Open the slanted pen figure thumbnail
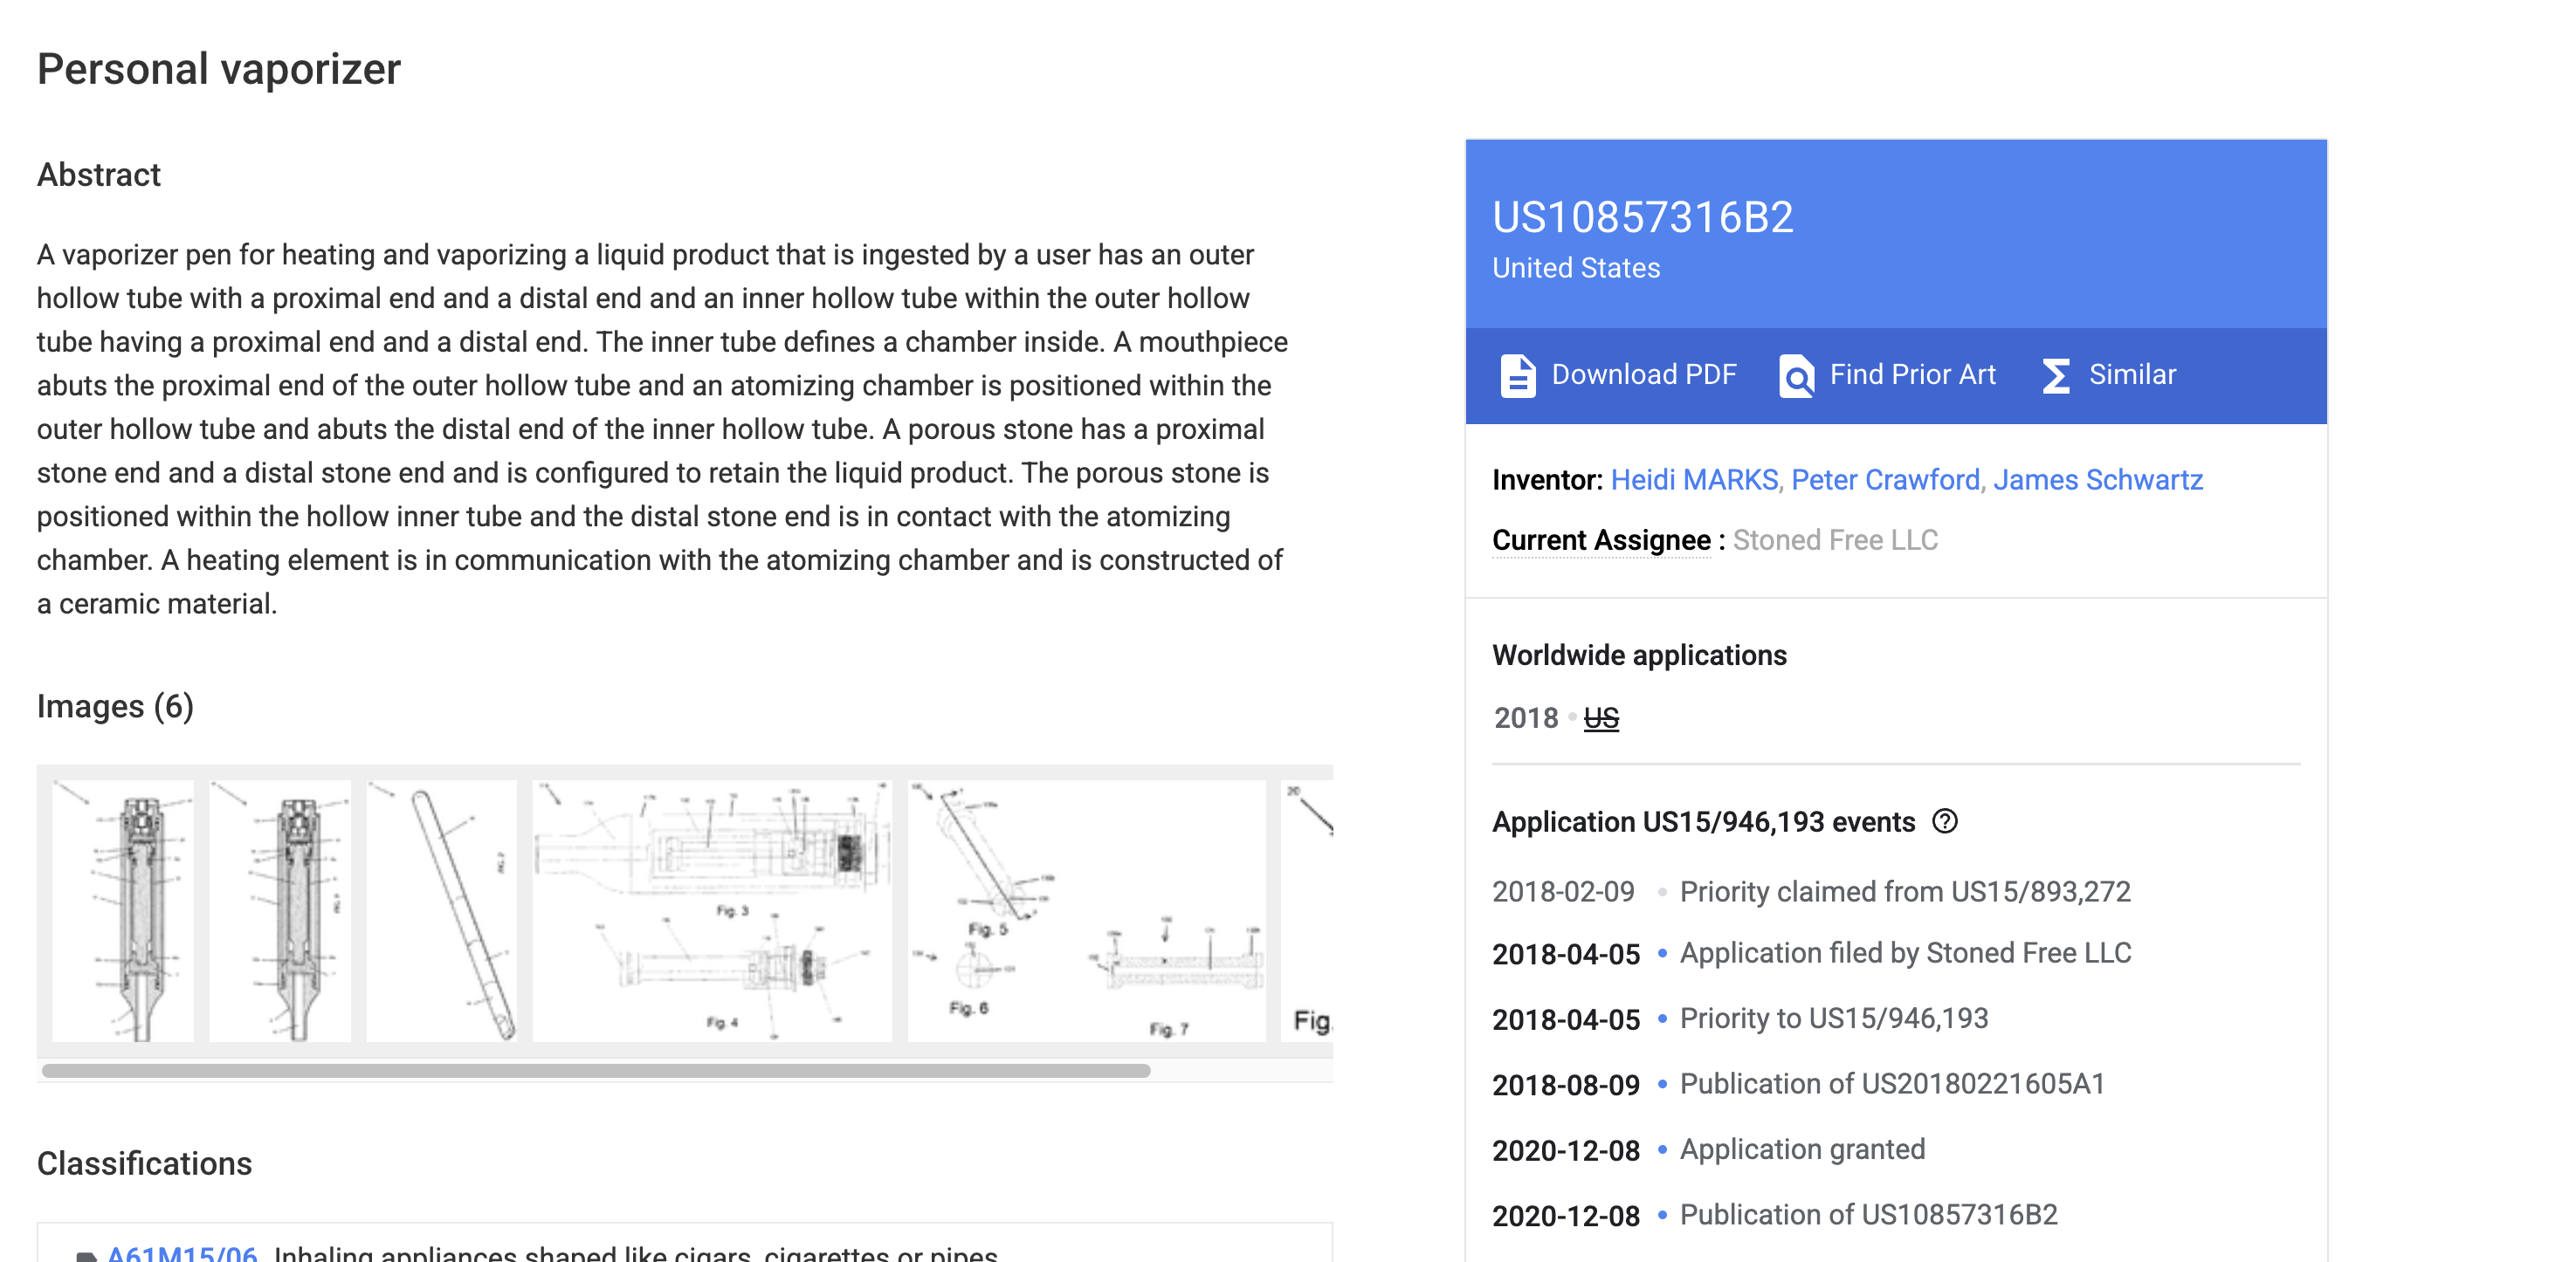This screenshot has width=2576, height=1262. click(441, 911)
